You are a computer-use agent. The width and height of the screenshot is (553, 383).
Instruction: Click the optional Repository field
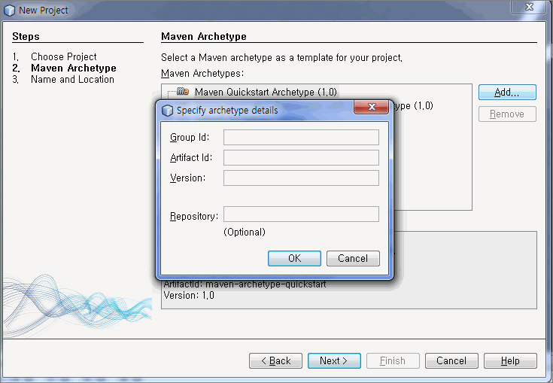[301, 215]
